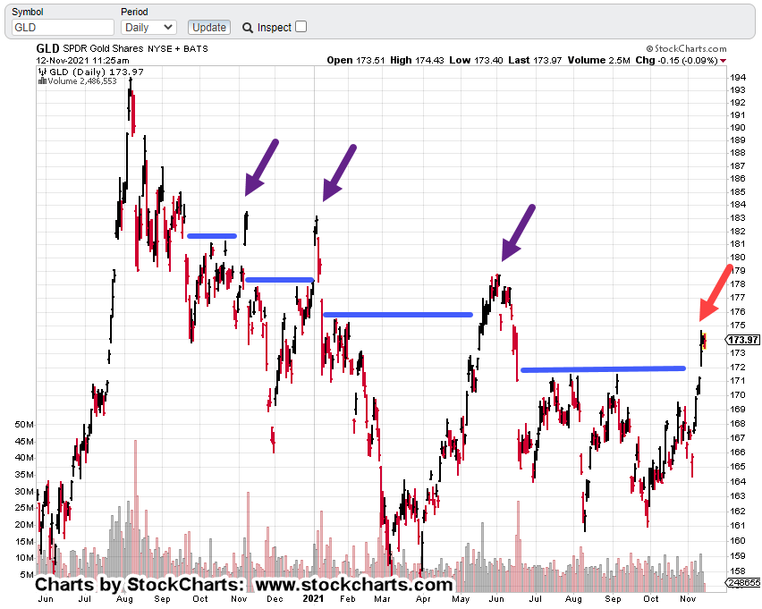The height and width of the screenshot is (609, 762).
Task: Click the volume bars icon in the legend
Action: (41, 81)
